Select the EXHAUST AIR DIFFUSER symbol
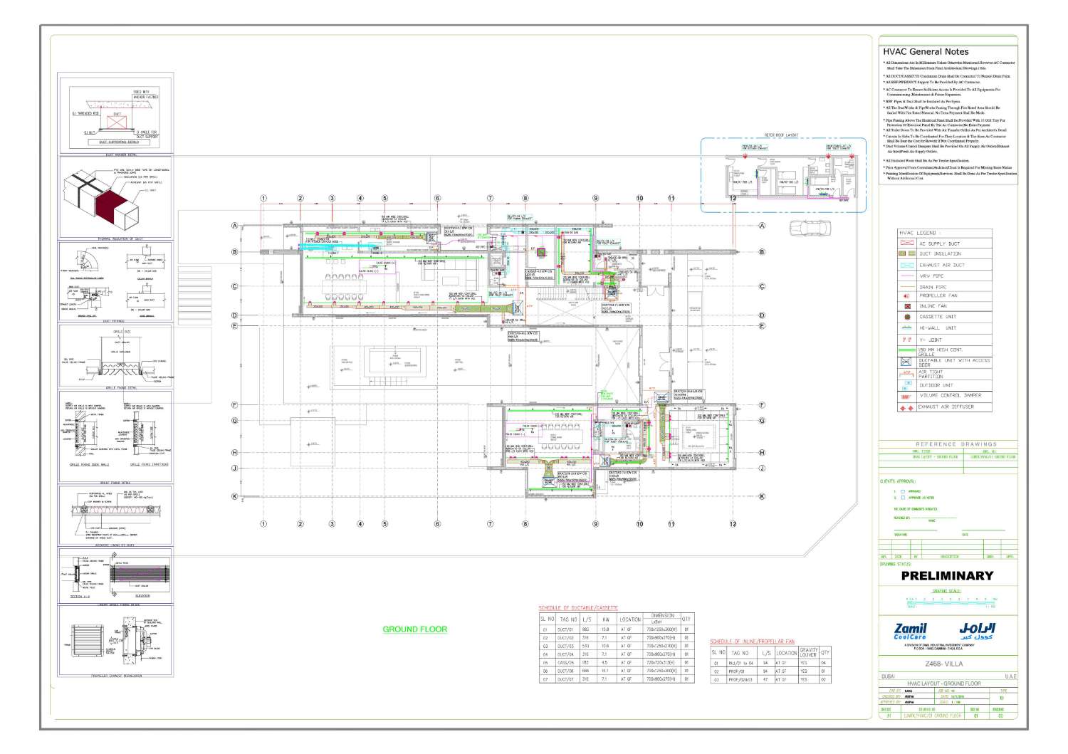 pos(906,407)
